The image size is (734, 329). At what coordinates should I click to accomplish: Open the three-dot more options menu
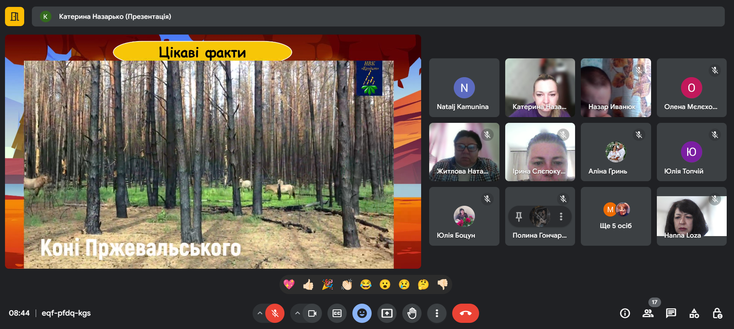tap(437, 313)
